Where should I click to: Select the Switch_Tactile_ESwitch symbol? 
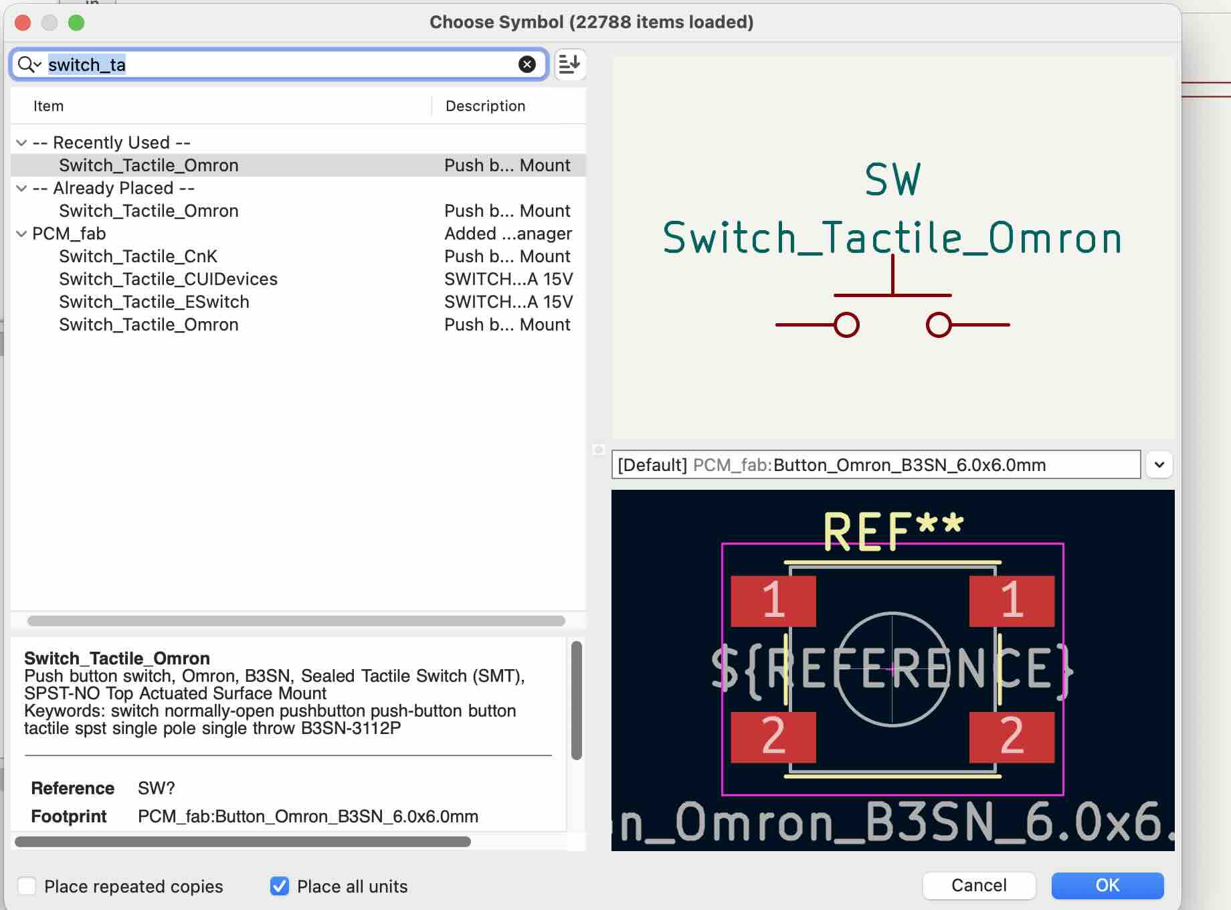click(298, 302)
